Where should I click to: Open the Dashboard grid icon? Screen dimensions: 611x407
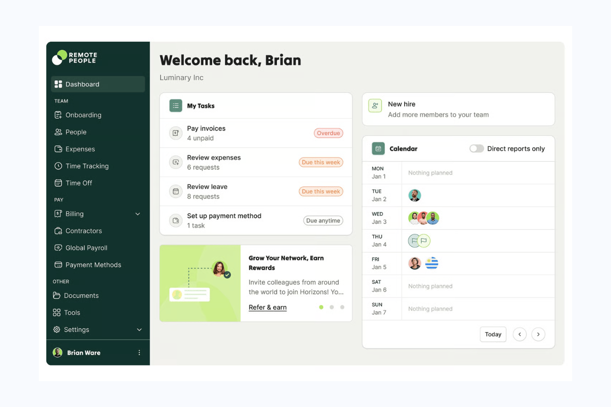pyautogui.click(x=58, y=84)
